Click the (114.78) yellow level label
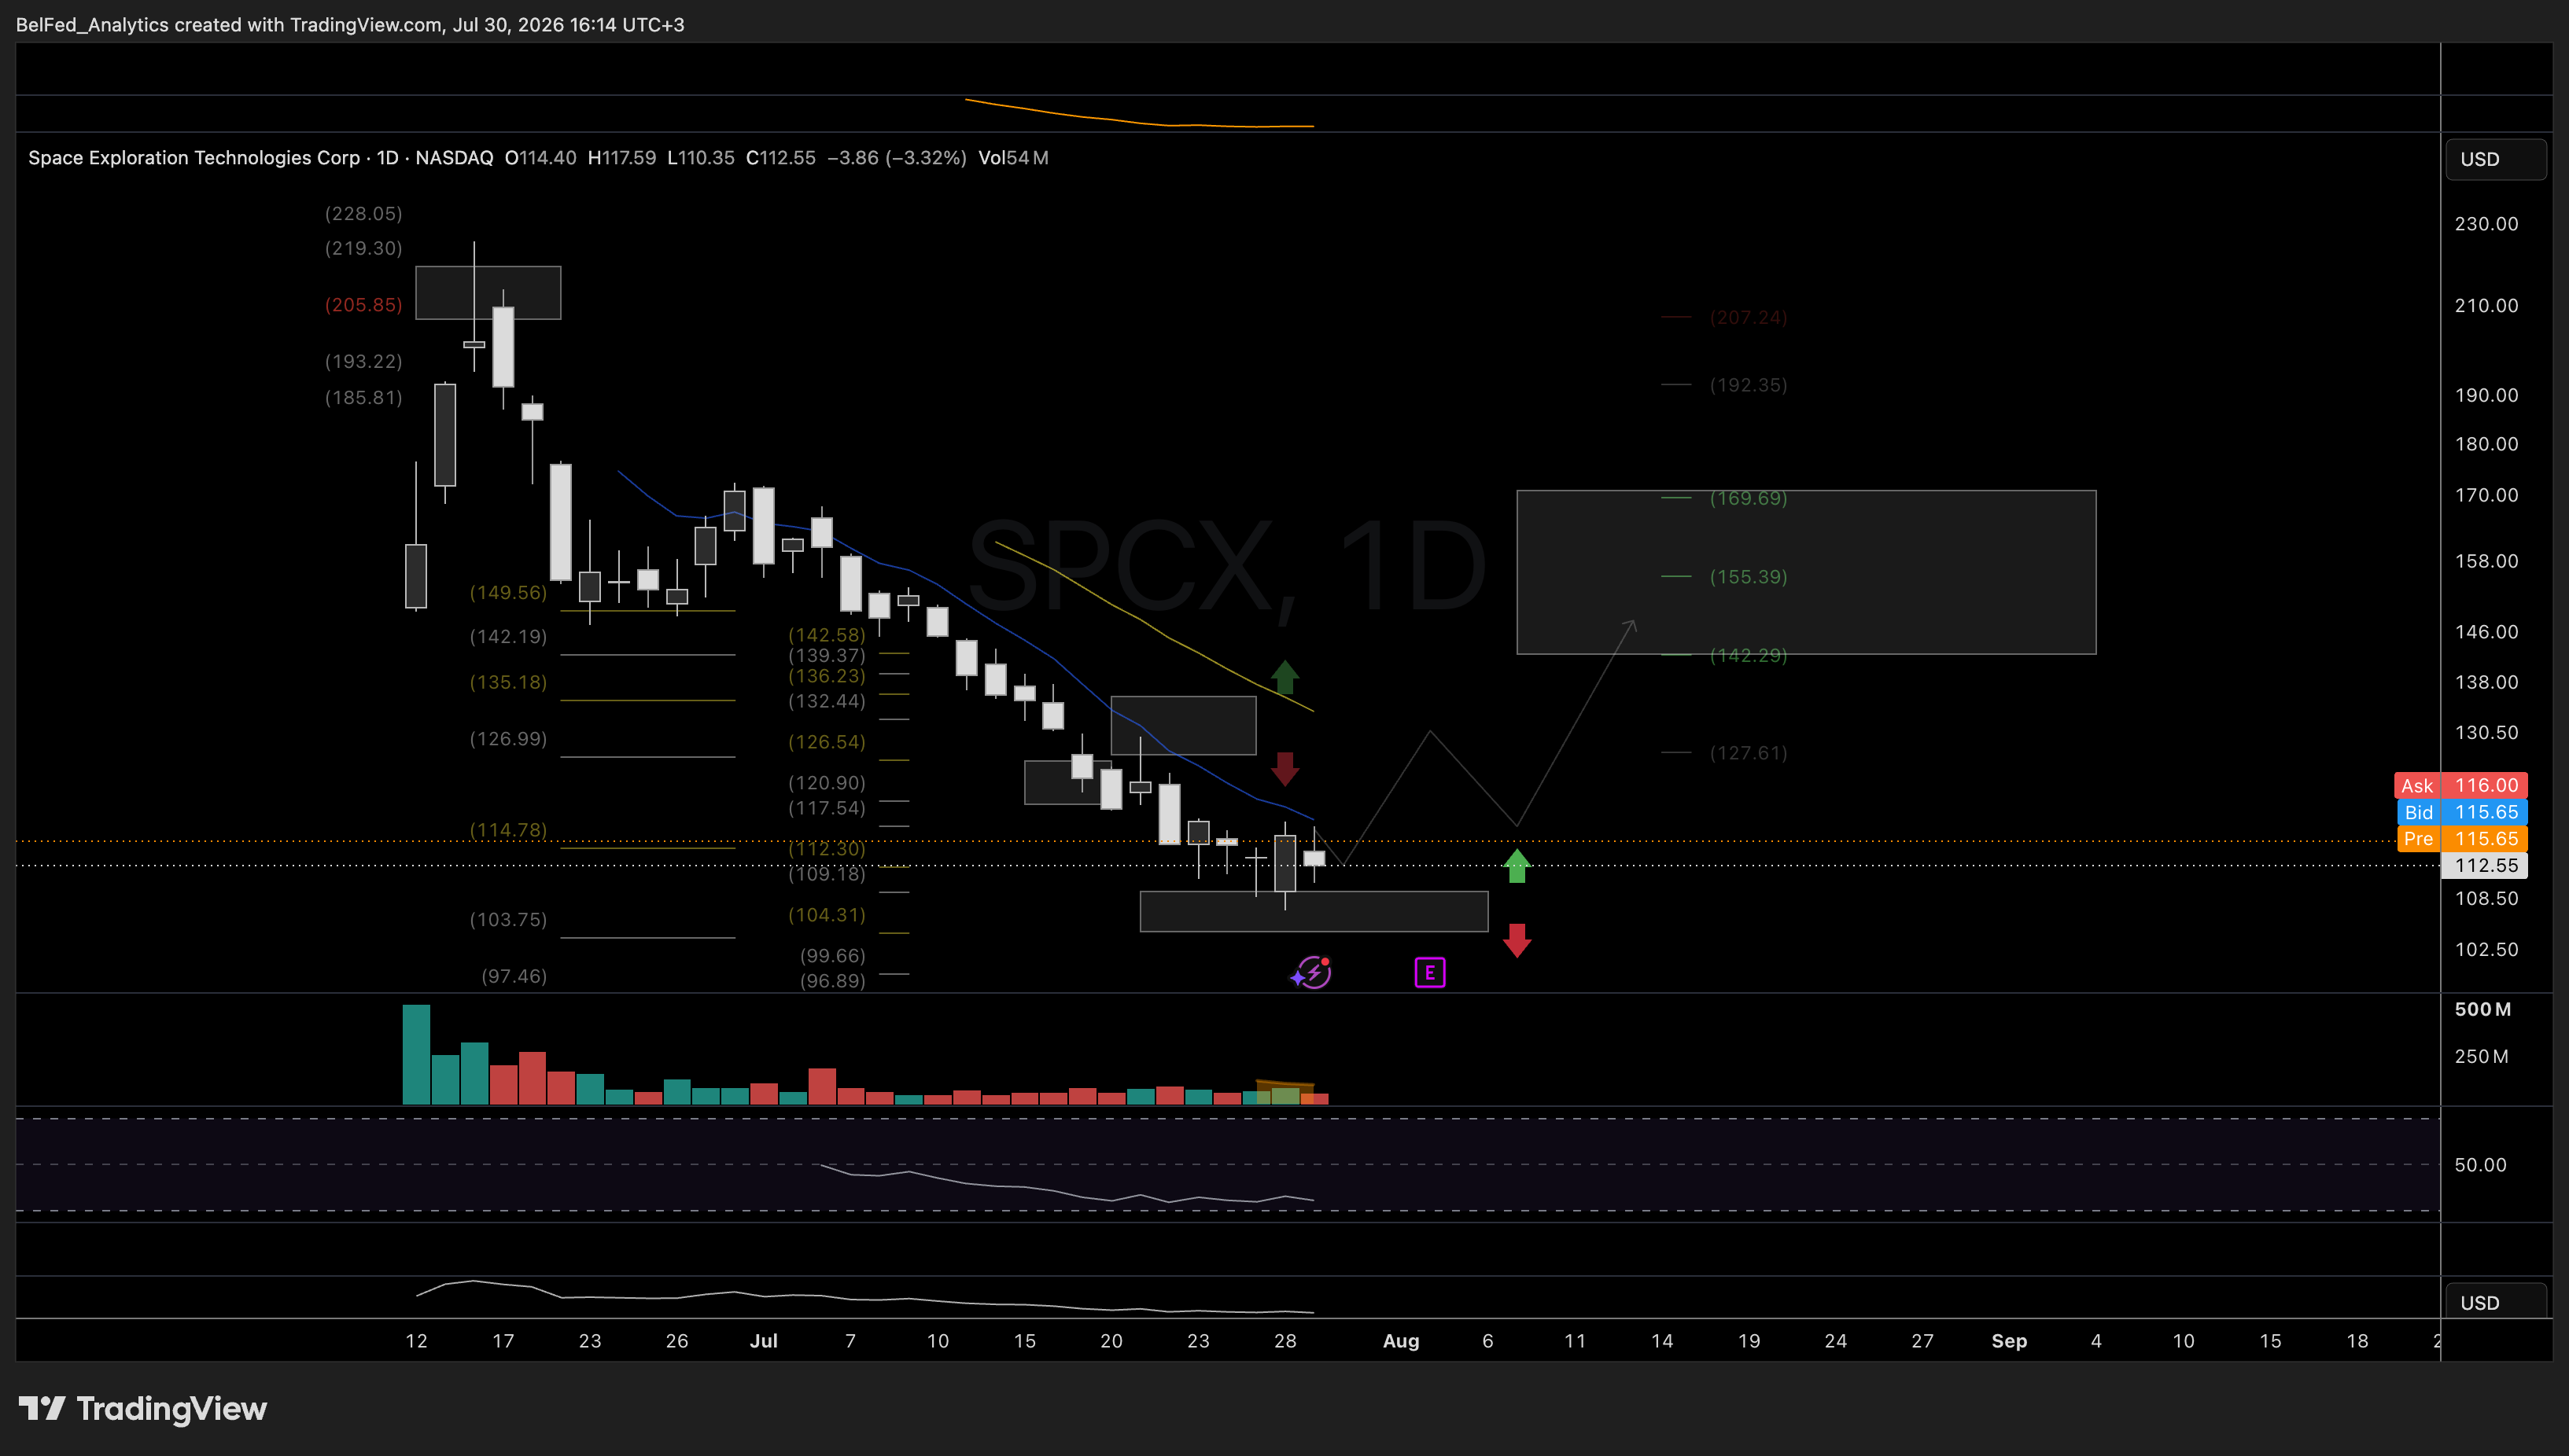This screenshot has height=1456, width=2569. pos(508,829)
